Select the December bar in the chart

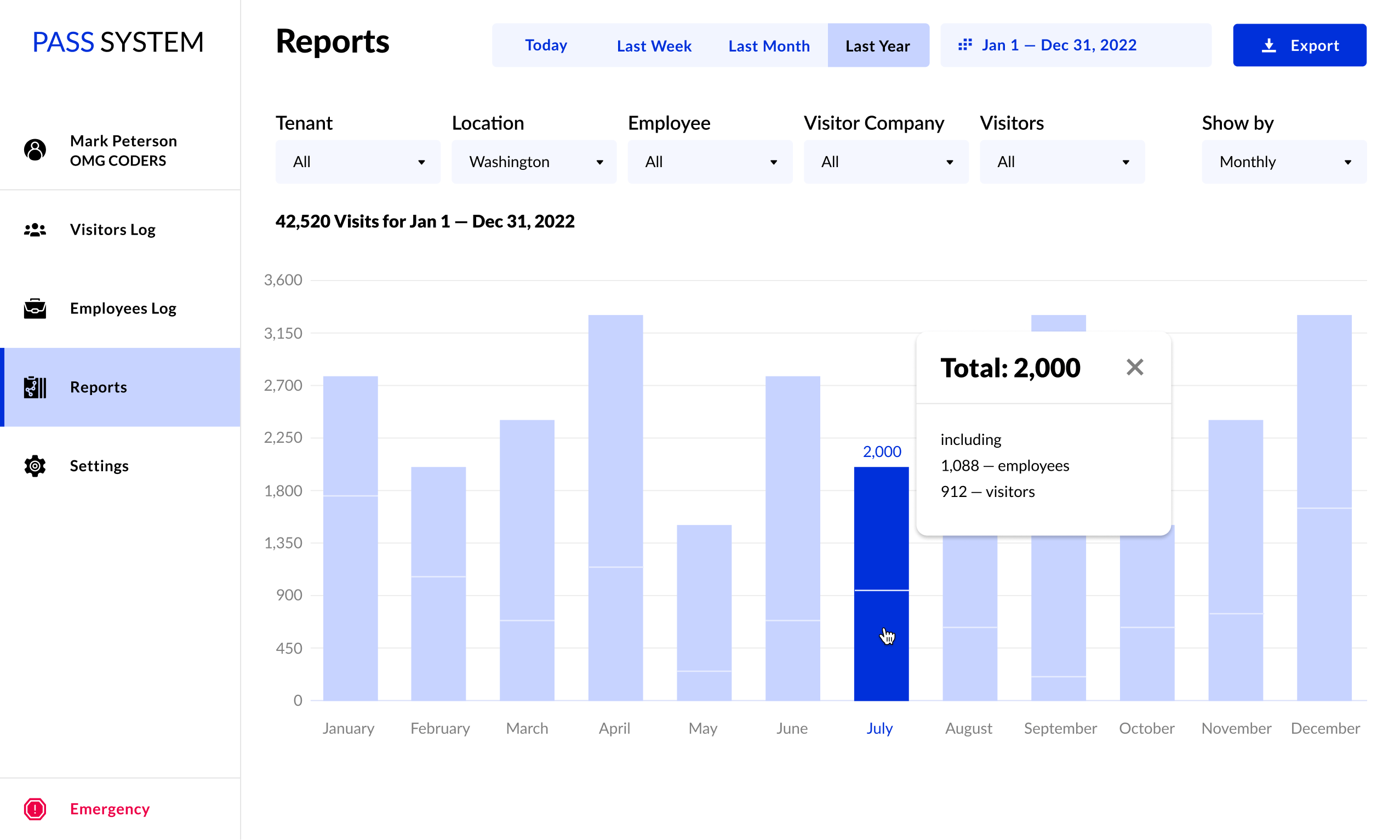click(x=1324, y=510)
